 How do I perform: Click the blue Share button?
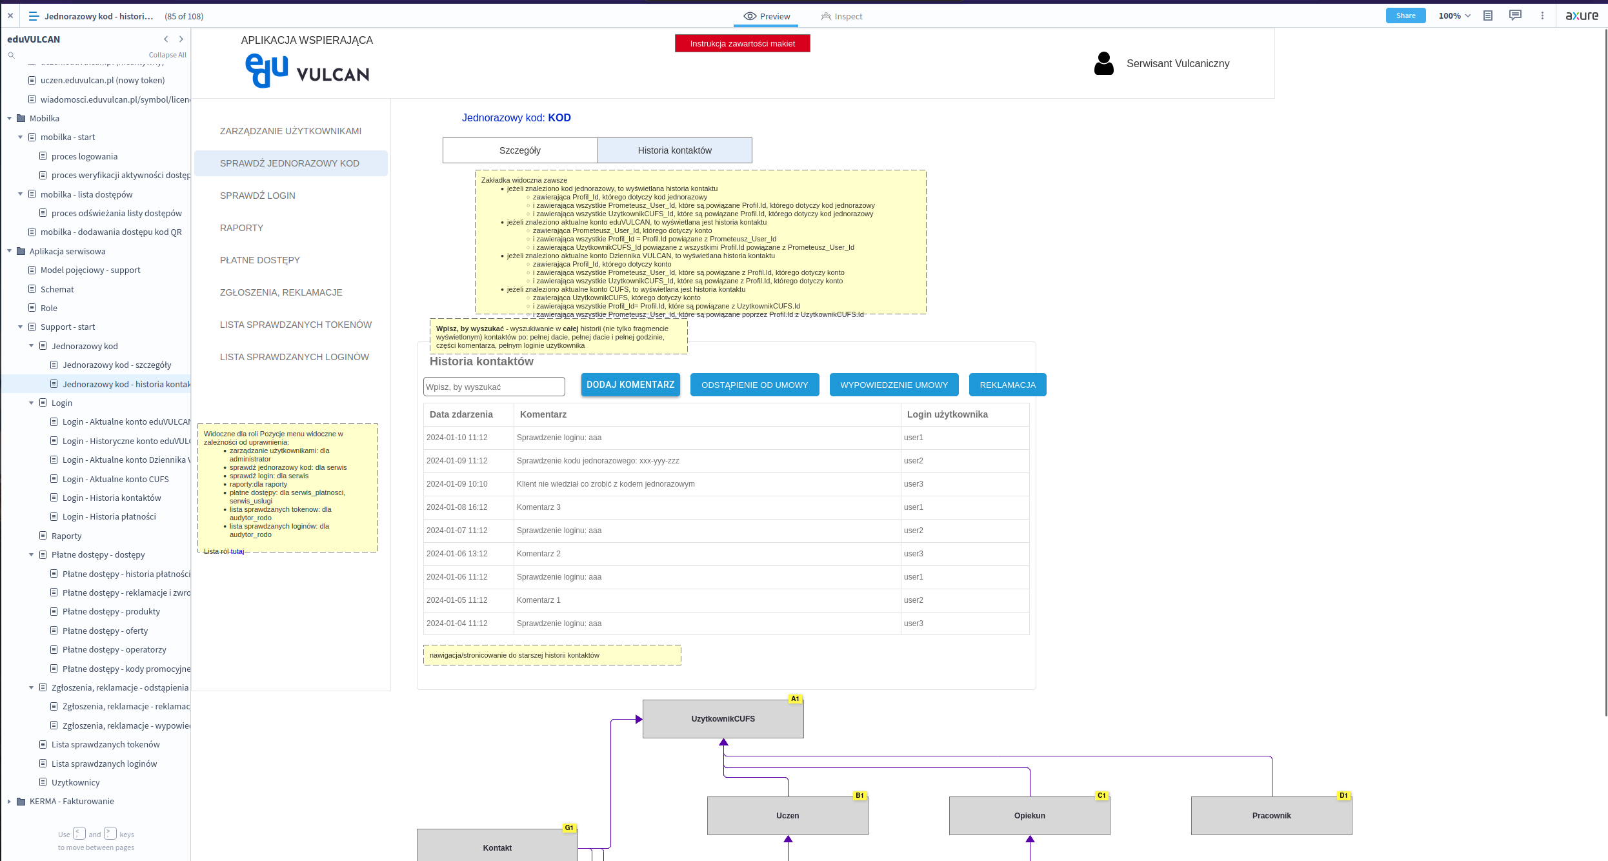click(1405, 15)
